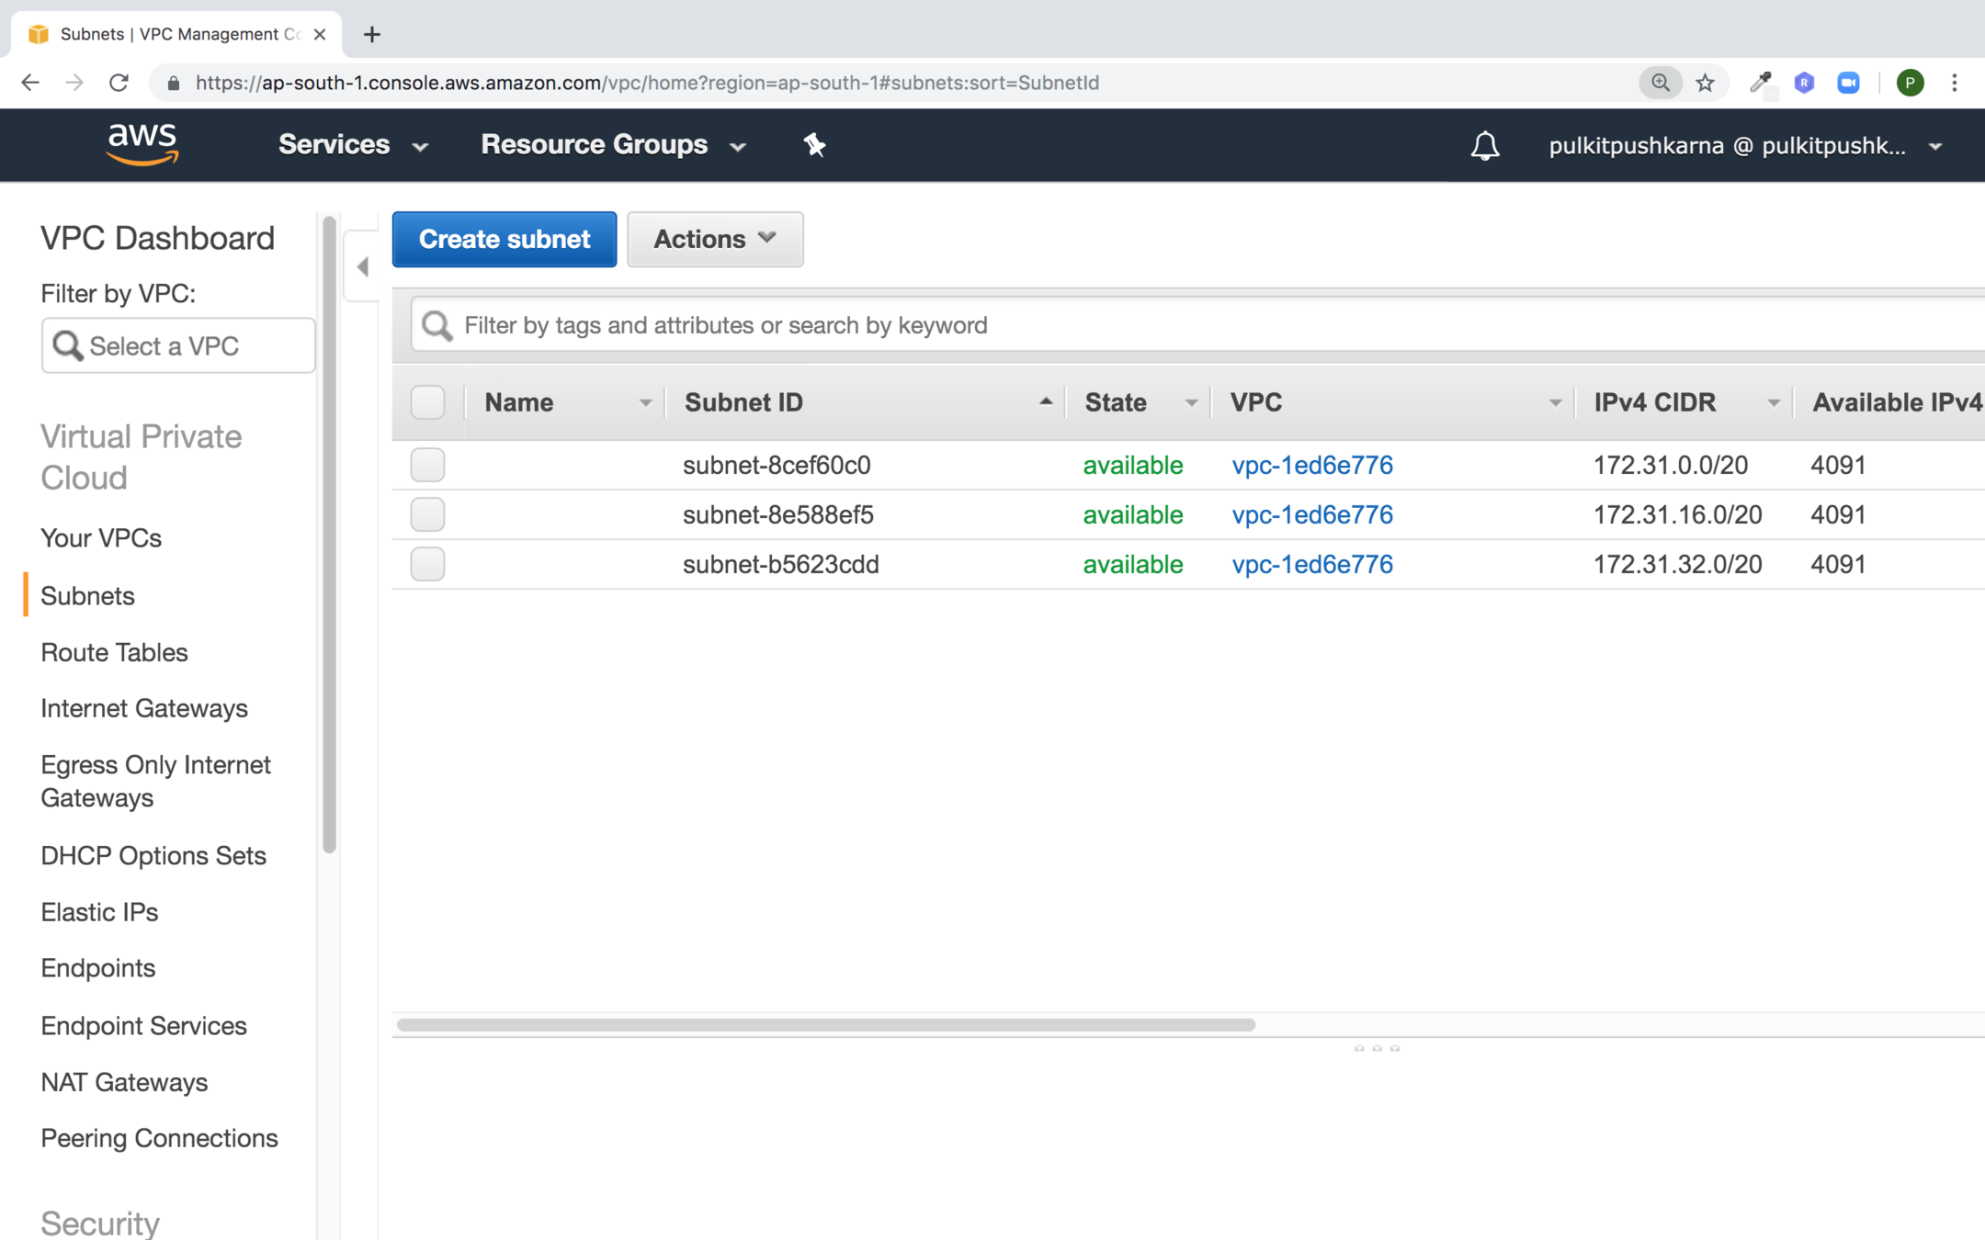
Task: Click the AWS logo home icon
Action: [142, 144]
